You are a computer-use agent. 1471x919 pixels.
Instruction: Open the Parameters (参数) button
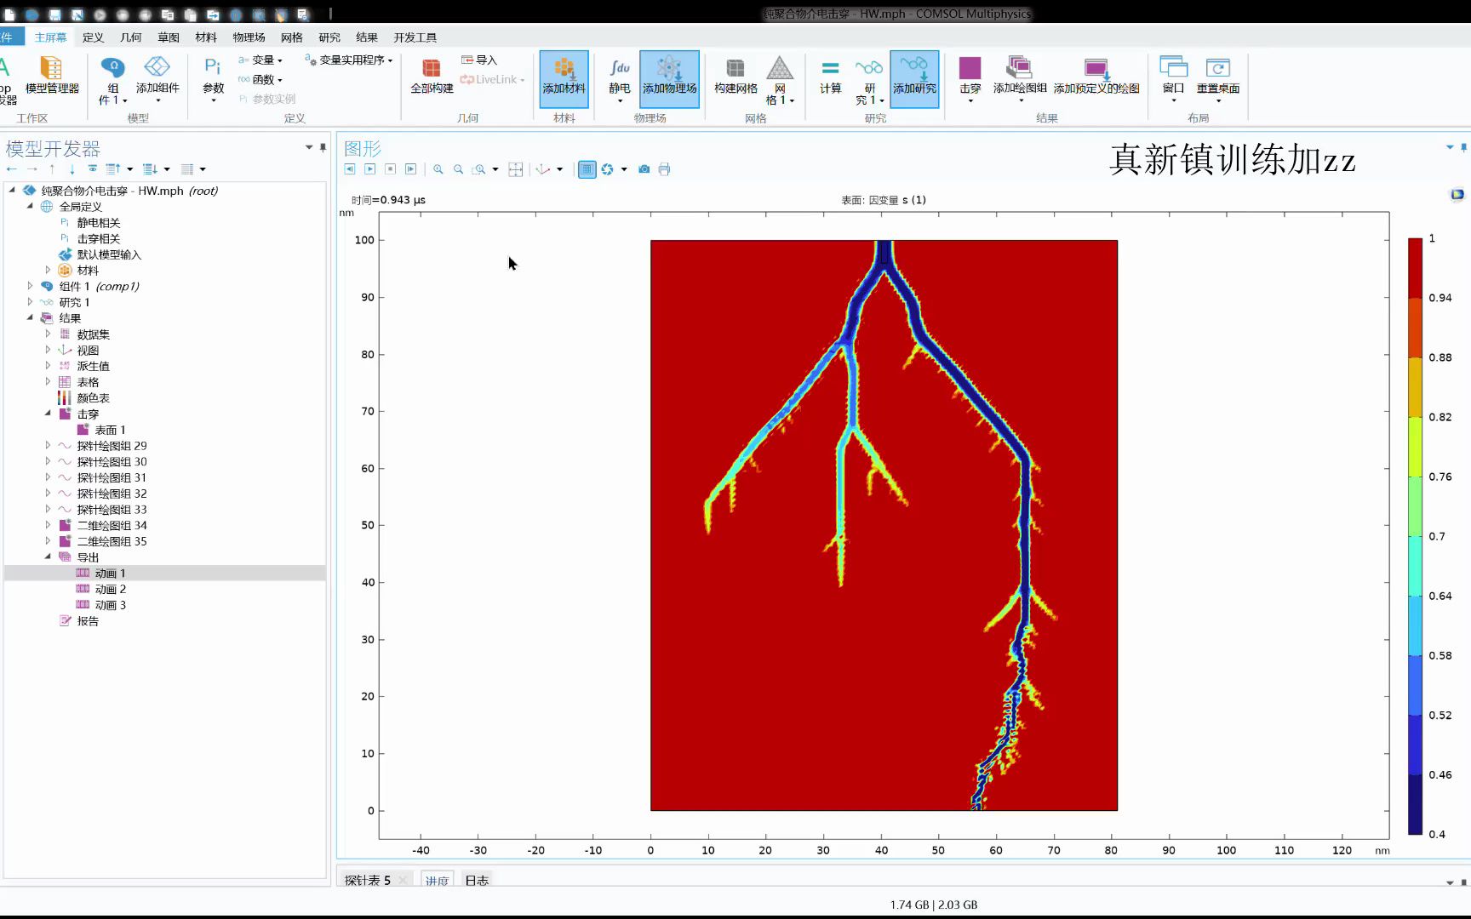[213, 78]
